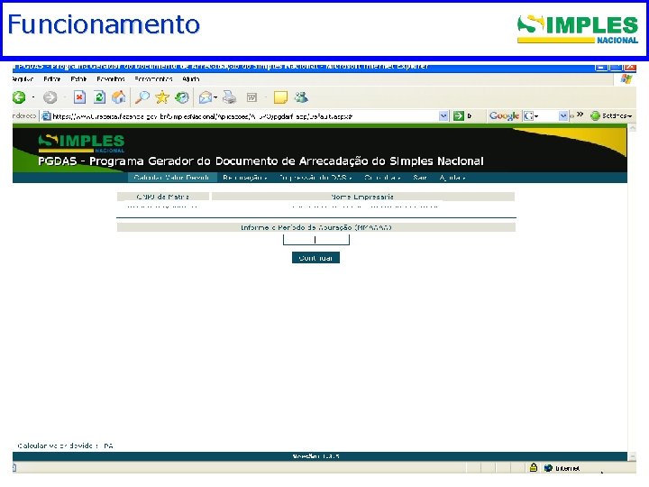
Task: Click the Mail envelope icon
Action: point(206,97)
